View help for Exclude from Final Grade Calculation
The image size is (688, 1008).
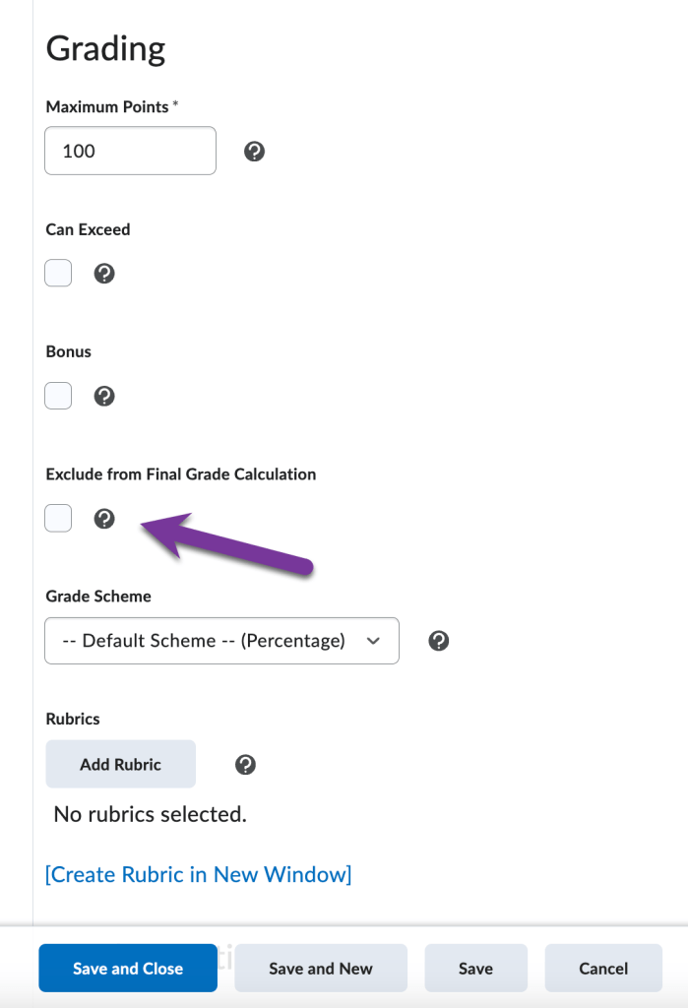pos(104,518)
